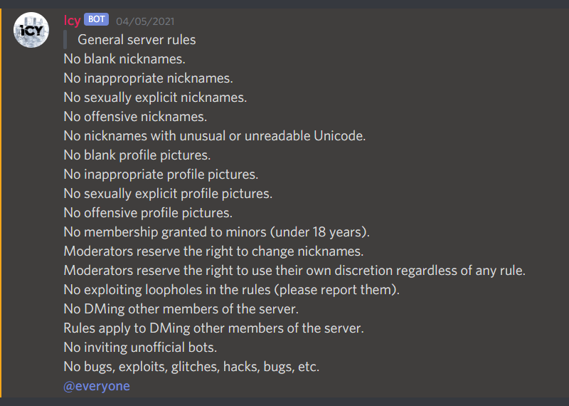Click the BOT tag badge
This screenshot has height=406, width=569.
point(96,19)
